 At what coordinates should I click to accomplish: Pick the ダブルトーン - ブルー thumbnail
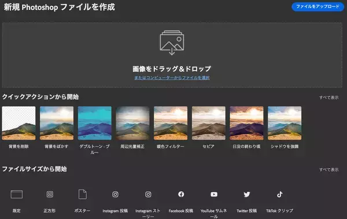(x=95, y=123)
